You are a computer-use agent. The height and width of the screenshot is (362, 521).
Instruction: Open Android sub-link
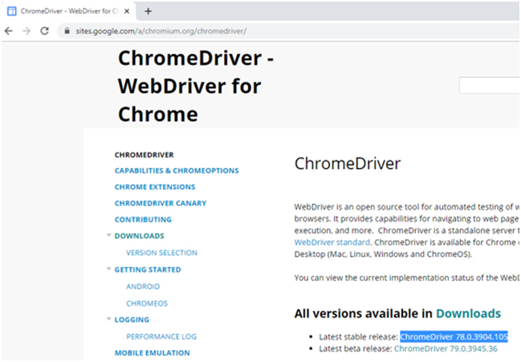click(x=143, y=287)
